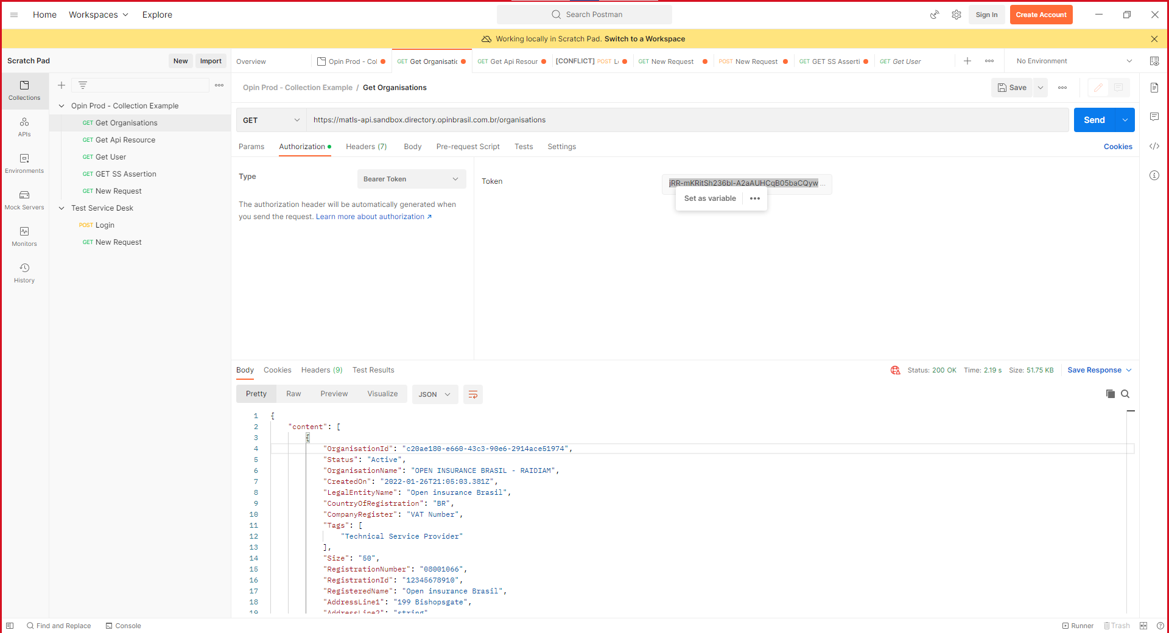Image resolution: width=1169 pixels, height=633 pixels.
Task: Click the capture requests satellite icon
Action: (x=935, y=15)
